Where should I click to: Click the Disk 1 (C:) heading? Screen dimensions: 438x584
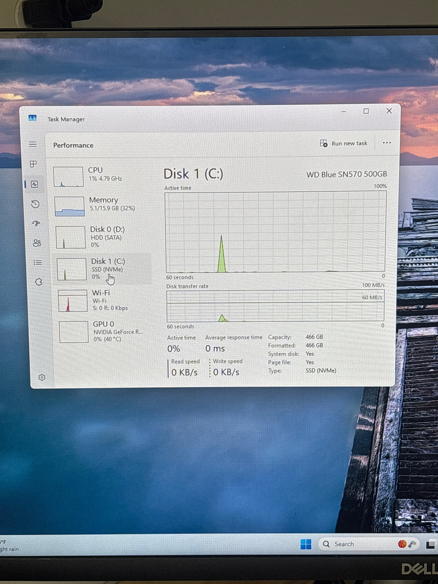pyautogui.click(x=193, y=174)
